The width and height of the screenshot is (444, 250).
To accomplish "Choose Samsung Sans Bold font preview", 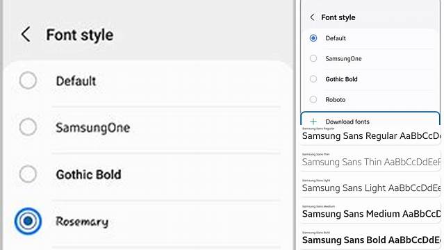I will click(370, 238).
